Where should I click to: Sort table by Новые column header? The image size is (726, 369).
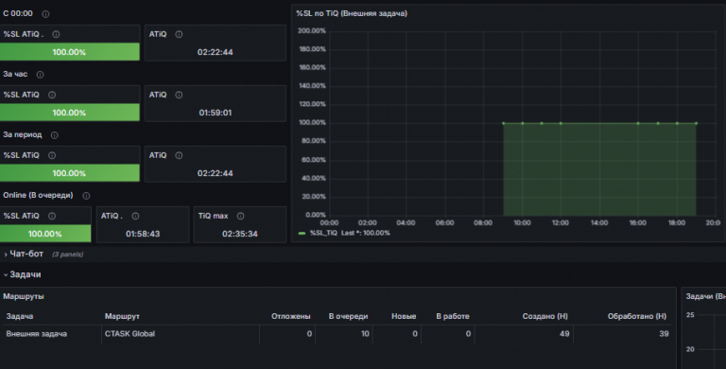coord(404,316)
